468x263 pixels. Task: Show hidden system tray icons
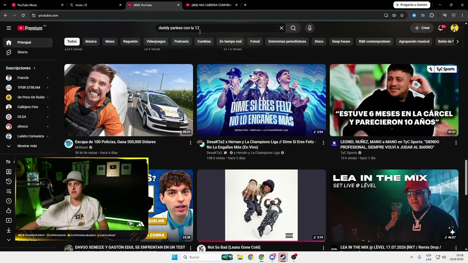(x=412, y=257)
